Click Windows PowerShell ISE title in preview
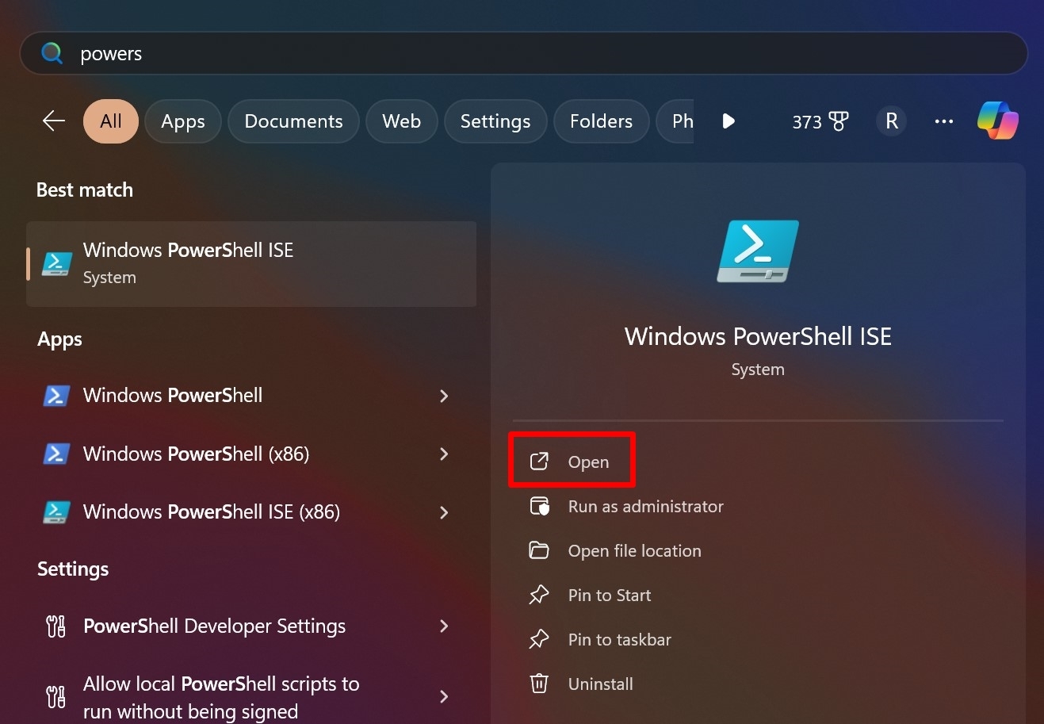This screenshot has height=724, width=1044. 758,336
